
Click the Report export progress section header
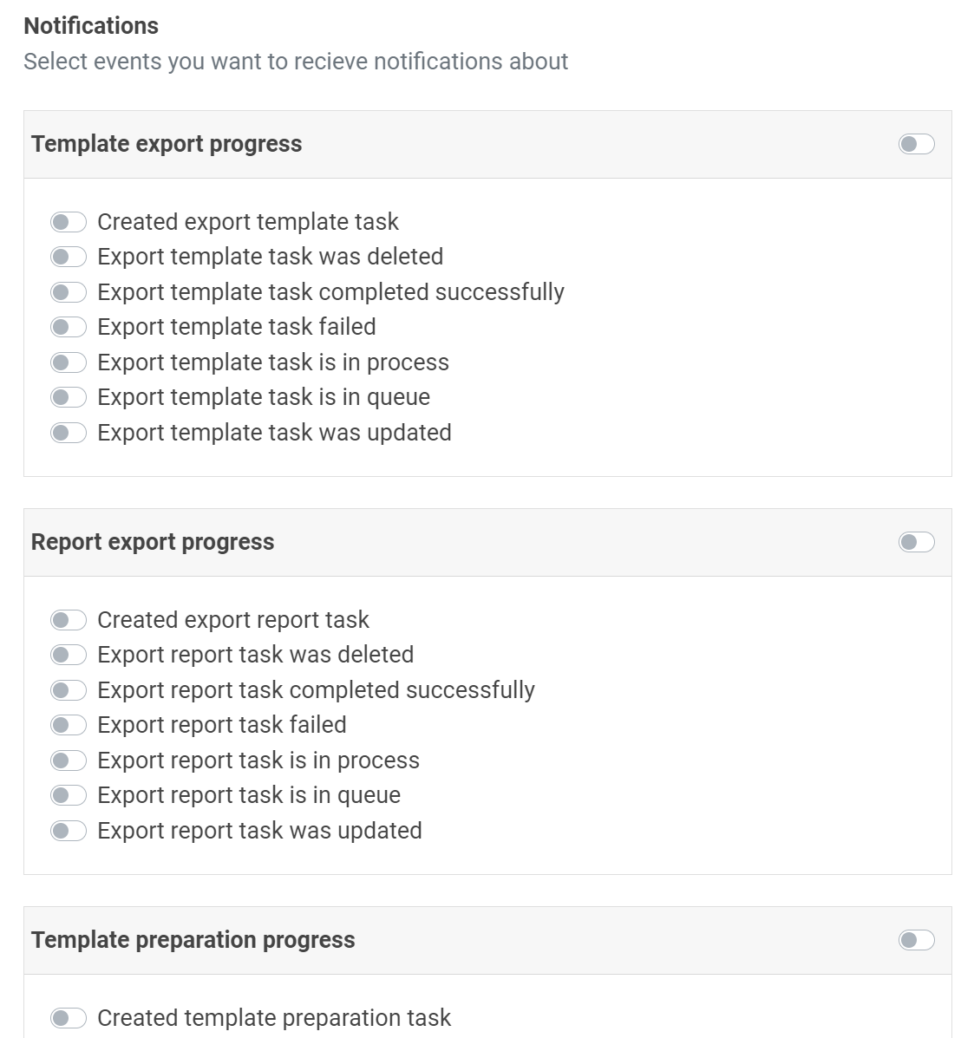click(153, 542)
